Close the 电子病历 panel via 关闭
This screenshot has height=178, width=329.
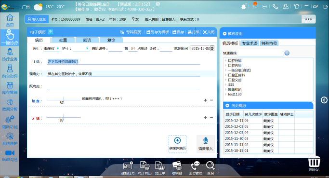pos(209,32)
